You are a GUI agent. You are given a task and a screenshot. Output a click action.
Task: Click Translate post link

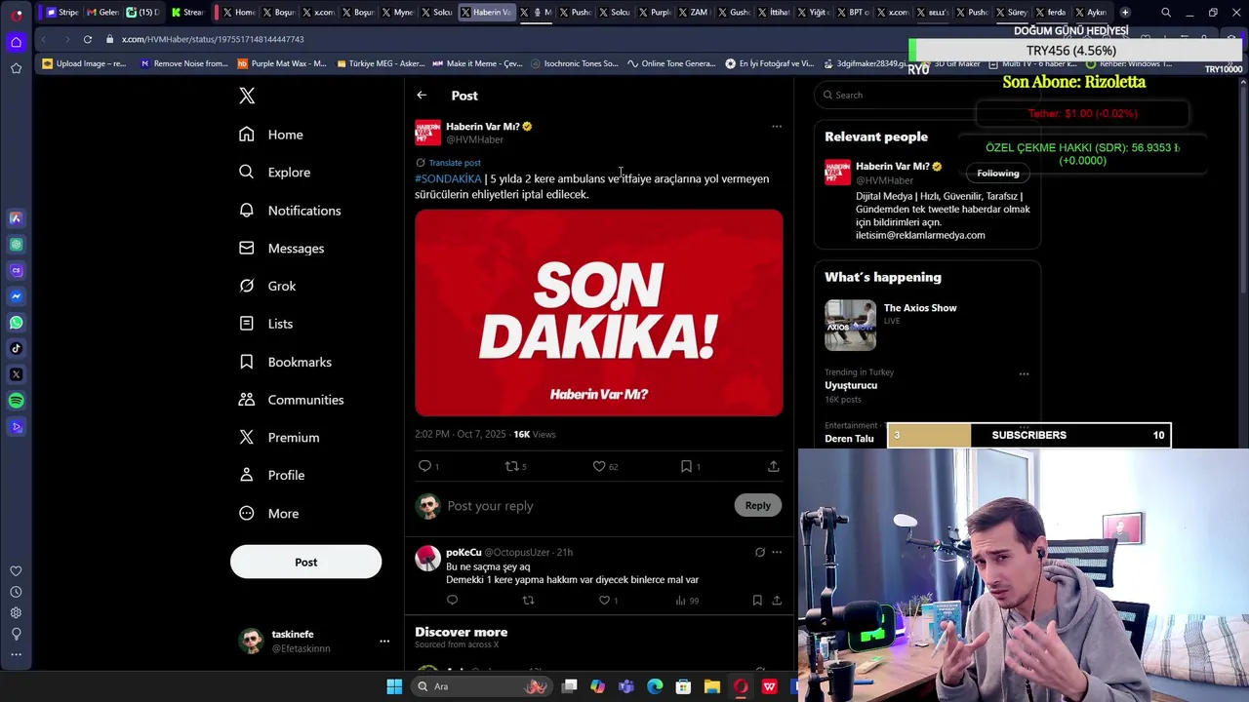point(455,163)
